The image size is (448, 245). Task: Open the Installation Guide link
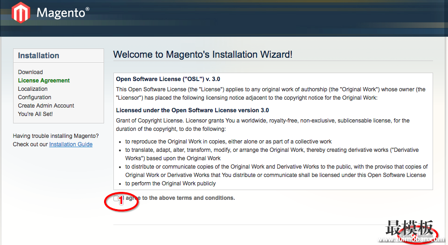[x=71, y=144]
